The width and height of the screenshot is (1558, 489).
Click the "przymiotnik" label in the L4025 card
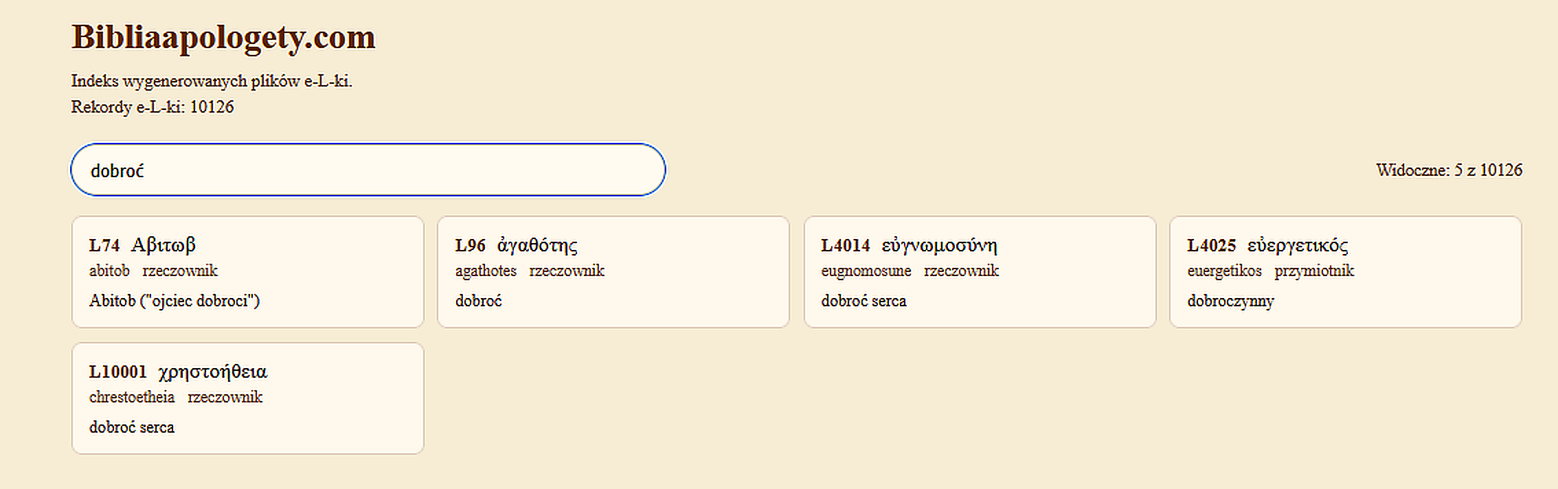(x=1313, y=271)
